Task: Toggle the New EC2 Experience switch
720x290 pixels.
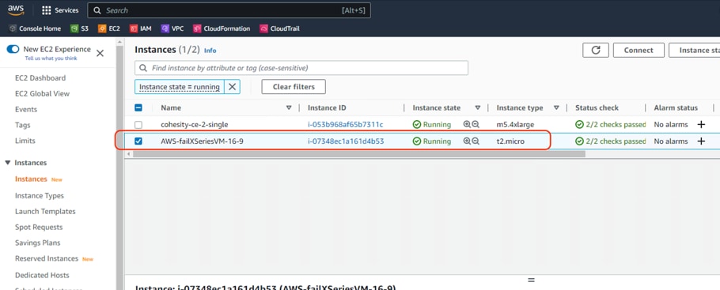Action: click(13, 49)
